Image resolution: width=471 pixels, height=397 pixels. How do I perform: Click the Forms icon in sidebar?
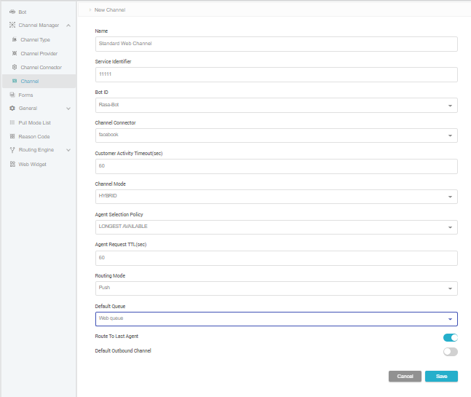tap(12, 95)
